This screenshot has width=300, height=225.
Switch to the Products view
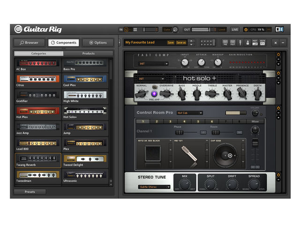[88, 53]
